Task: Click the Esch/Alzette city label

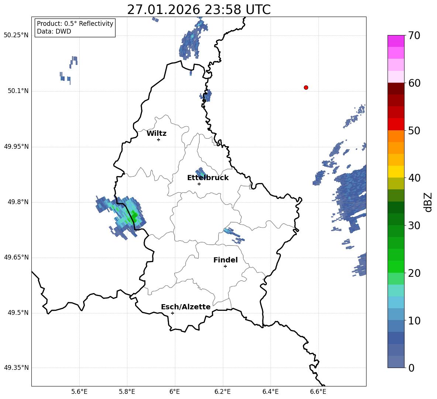Action: 186,307
